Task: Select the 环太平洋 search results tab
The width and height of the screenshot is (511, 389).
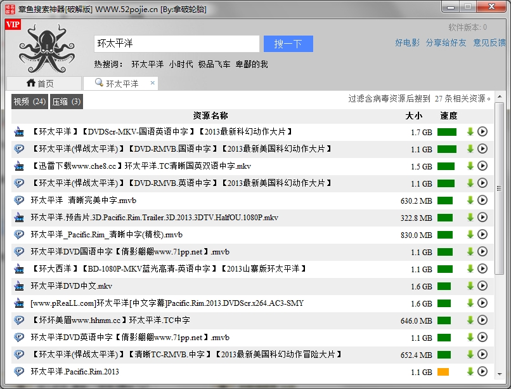Action: (120, 84)
